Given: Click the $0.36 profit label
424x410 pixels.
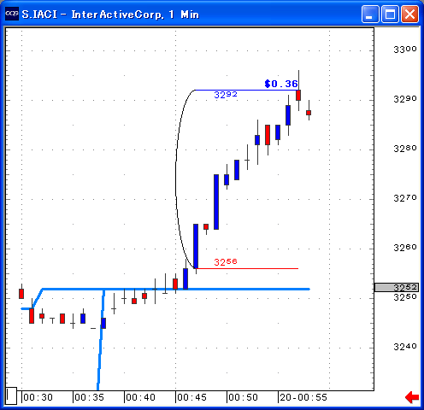Looking at the screenshot, I should 281,84.
